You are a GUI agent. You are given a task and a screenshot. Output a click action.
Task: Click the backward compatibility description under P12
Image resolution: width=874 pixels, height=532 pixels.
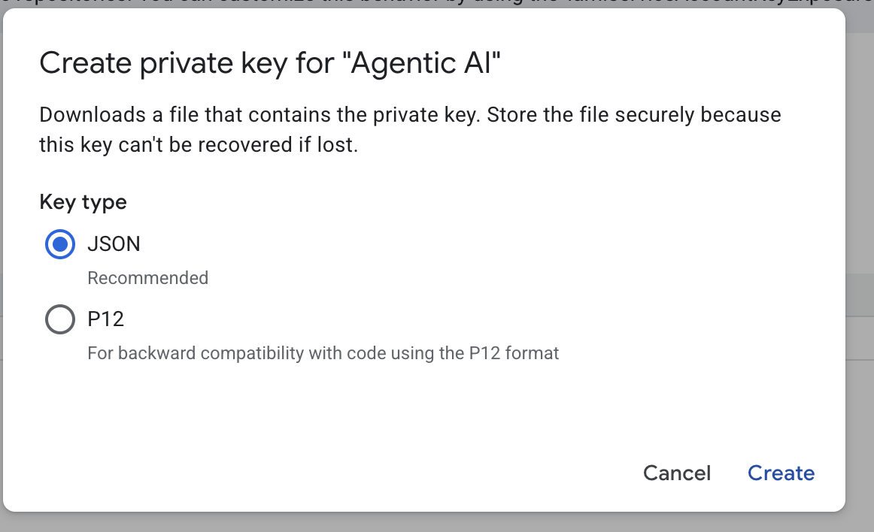pos(323,352)
